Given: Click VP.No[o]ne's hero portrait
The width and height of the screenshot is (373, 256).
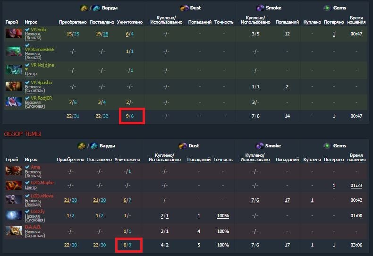Looking at the screenshot, I should 14,70.
